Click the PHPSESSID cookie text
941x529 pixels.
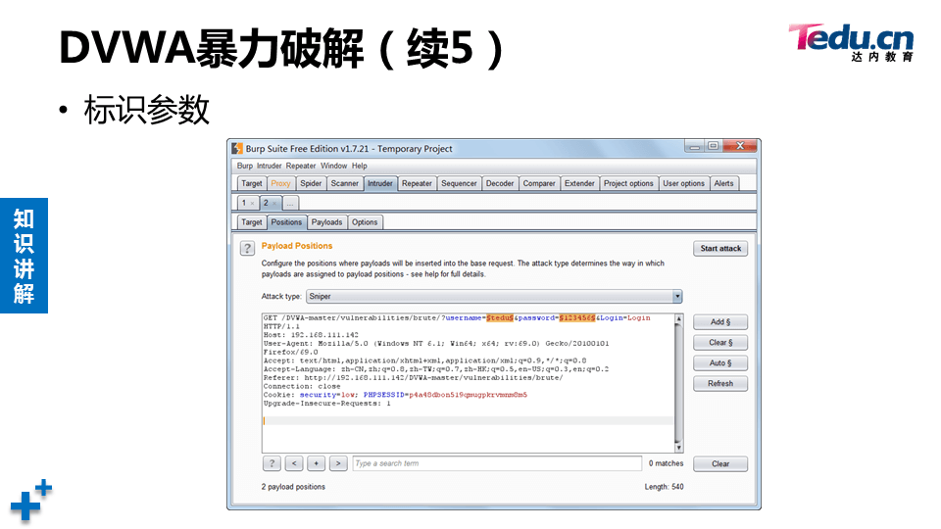[445, 395]
